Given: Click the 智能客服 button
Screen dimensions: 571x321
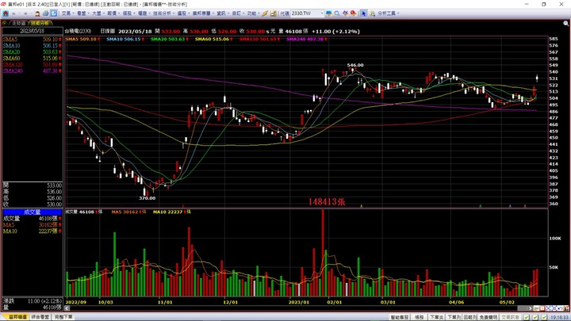Looking at the screenshot, I should [x=400, y=317].
